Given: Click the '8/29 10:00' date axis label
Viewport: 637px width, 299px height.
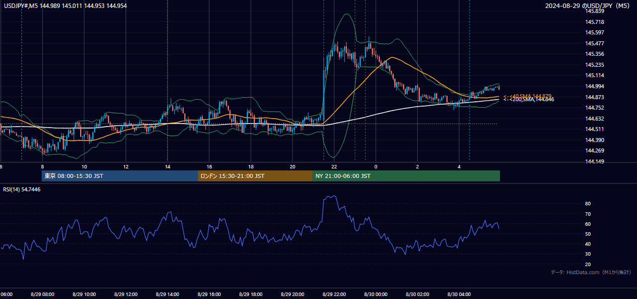Looking at the screenshot, I should tap(84, 295).
